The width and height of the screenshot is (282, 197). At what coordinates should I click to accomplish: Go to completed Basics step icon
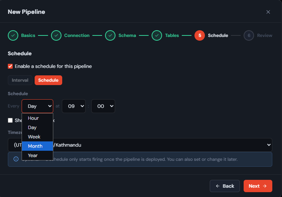(x=13, y=35)
